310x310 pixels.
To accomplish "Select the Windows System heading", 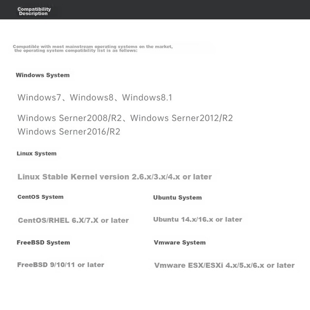I will [43, 75].
